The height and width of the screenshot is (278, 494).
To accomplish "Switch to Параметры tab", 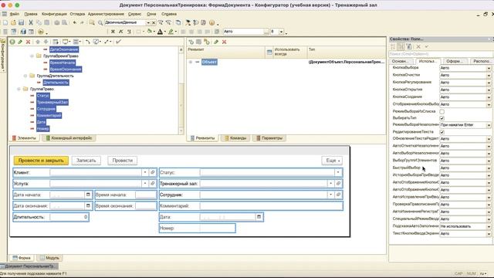I will [x=269, y=138].
